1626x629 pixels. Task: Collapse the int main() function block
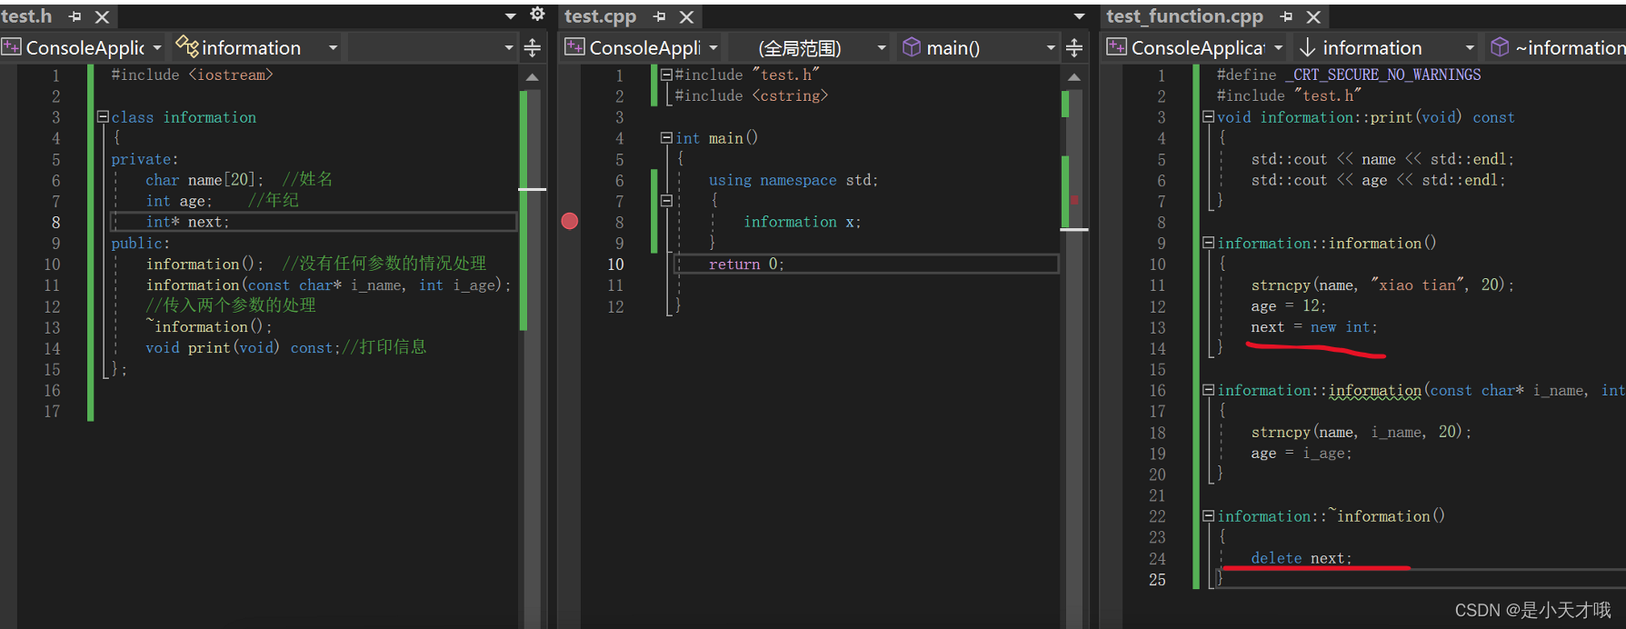[666, 137]
